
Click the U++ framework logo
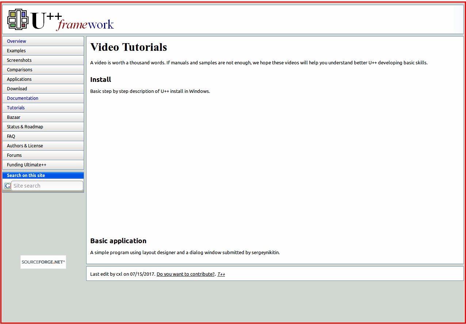(61, 20)
